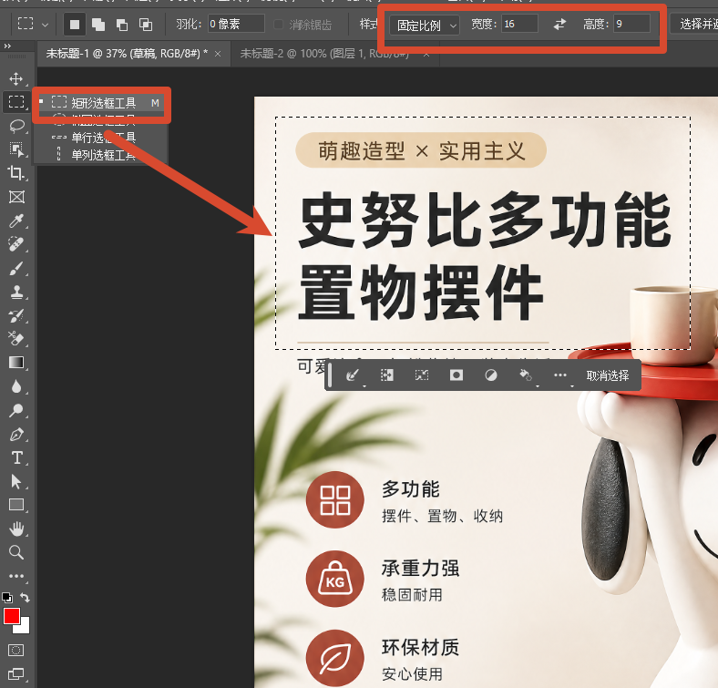Open the Edit Toolbar three-dots menu
718x688 pixels.
(16, 576)
